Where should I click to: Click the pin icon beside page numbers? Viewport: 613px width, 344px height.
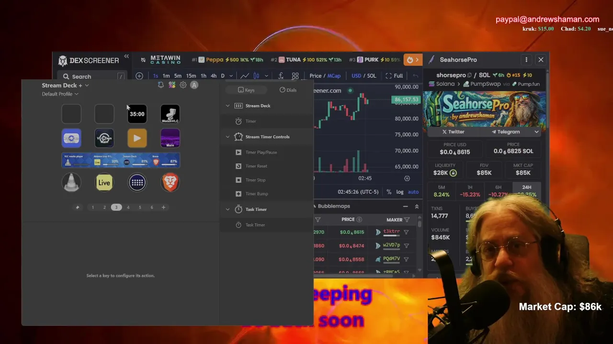point(78,207)
